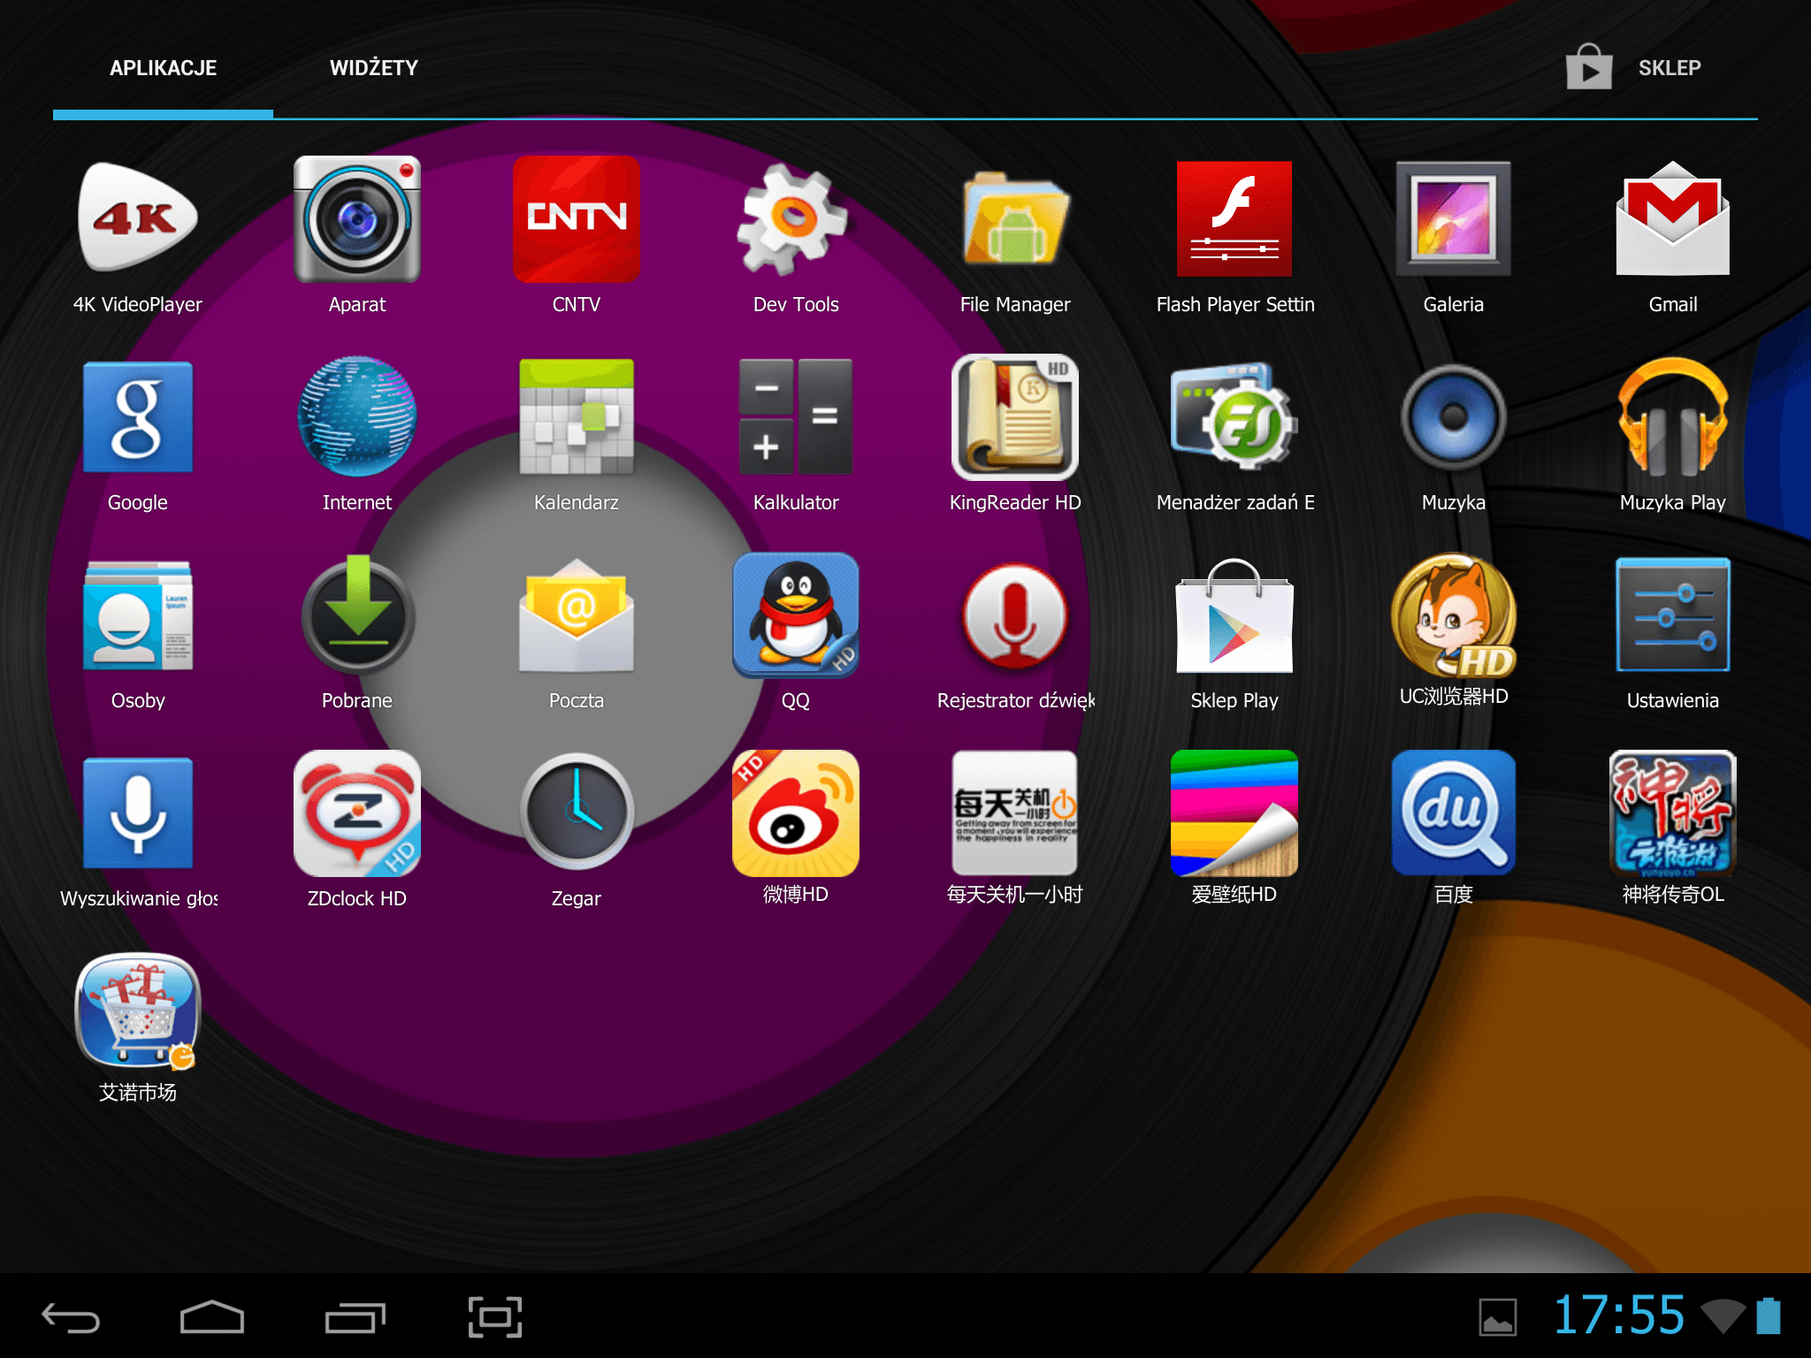Open Menadżer zadań ES task manager
The height and width of the screenshot is (1358, 1811).
point(1234,416)
